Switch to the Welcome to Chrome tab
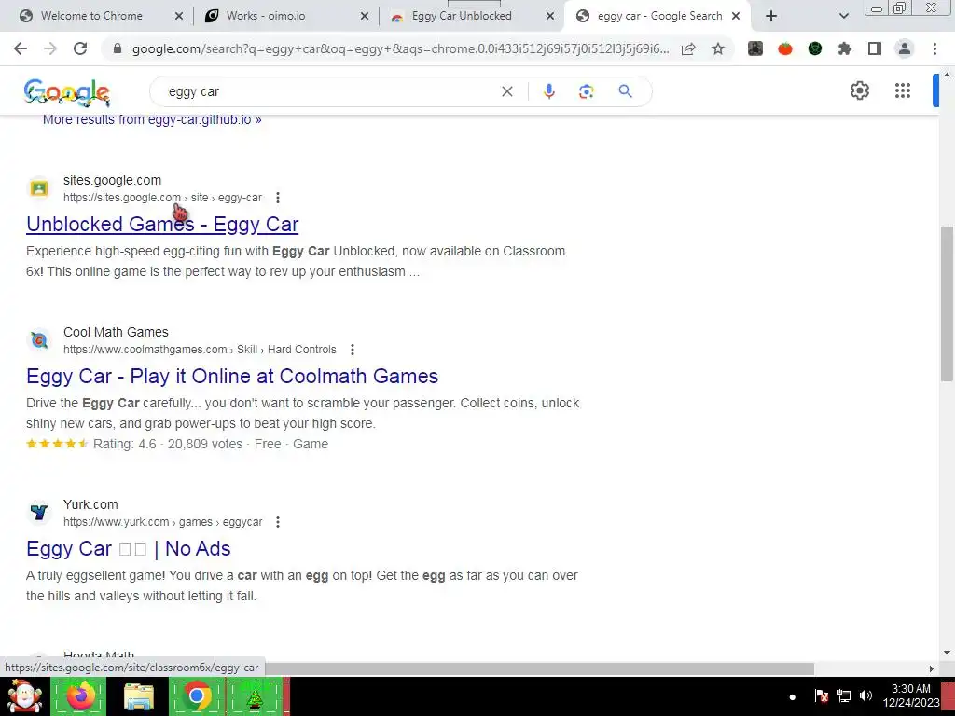955x716 pixels. coord(91,16)
